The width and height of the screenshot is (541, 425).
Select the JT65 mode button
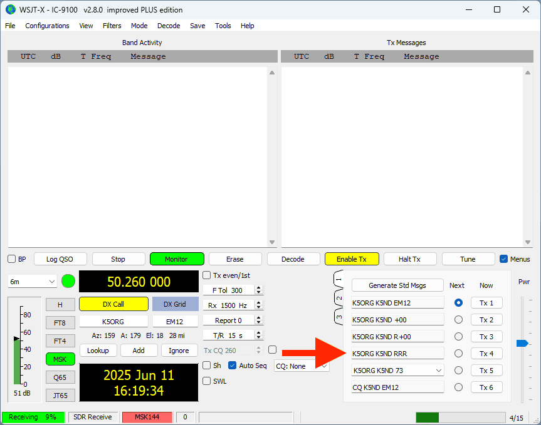tap(60, 395)
